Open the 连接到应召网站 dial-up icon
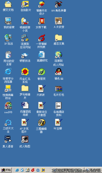Screen dimensions: 102x173 pos(25,38)
